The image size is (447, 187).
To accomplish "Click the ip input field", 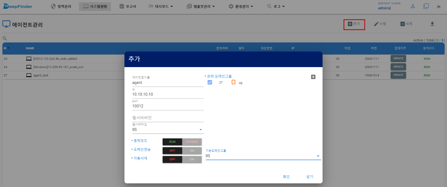I will click(168, 94).
